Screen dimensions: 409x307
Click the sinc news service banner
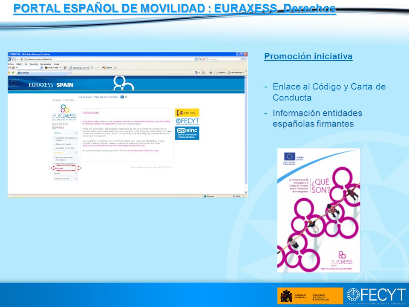coord(187,133)
